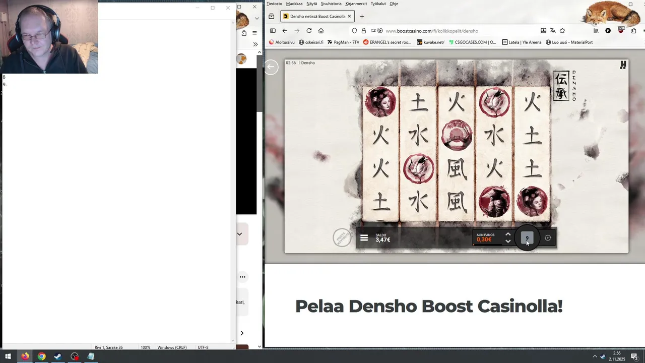This screenshot has width=645, height=363.
Task: Open the Densho game hamburger menu
Action: click(x=364, y=238)
